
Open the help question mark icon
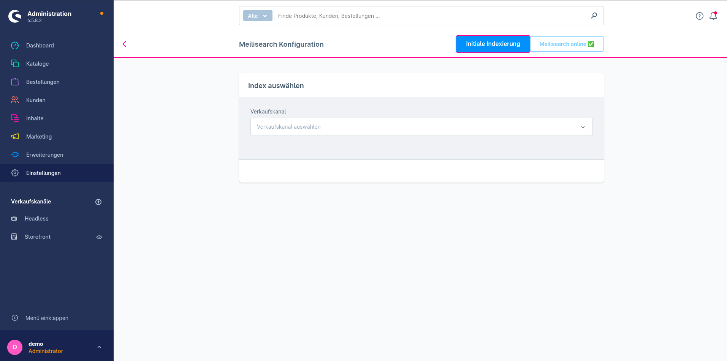(700, 16)
